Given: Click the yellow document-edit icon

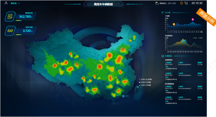Looking at the screenshot, I should pyautogui.click(x=10, y=17).
